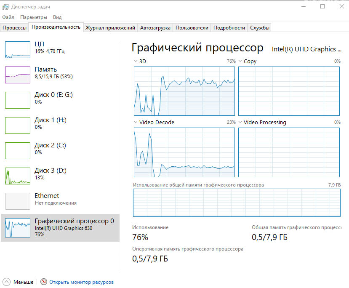Click the Открыть монитор ресурсов link

pos(81,282)
